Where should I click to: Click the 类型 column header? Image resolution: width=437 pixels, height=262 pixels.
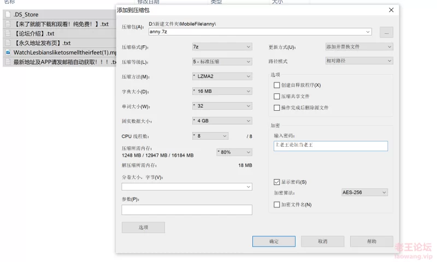(216, 2)
